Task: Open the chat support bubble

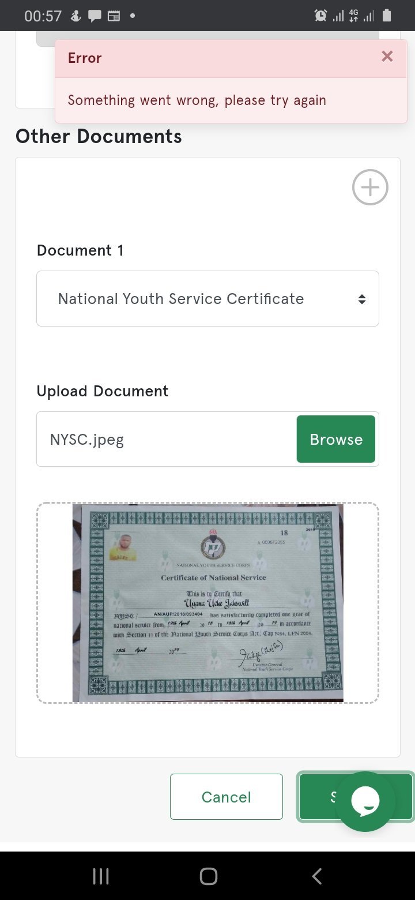Action: pyautogui.click(x=365, y=801)
